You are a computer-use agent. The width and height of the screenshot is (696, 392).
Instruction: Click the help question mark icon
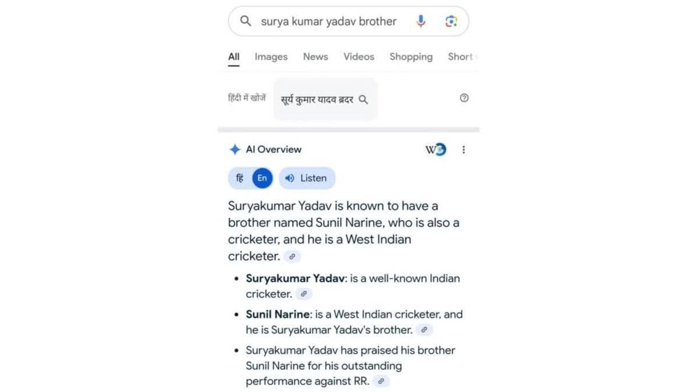tap(464, 98)
